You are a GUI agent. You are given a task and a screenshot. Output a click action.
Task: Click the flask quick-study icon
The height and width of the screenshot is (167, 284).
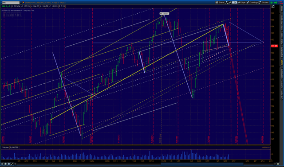pyautogui.click(x=227, y=3)
